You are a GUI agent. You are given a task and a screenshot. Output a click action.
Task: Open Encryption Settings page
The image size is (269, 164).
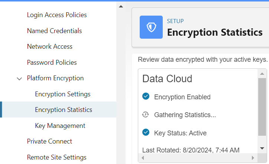(63, 94)
